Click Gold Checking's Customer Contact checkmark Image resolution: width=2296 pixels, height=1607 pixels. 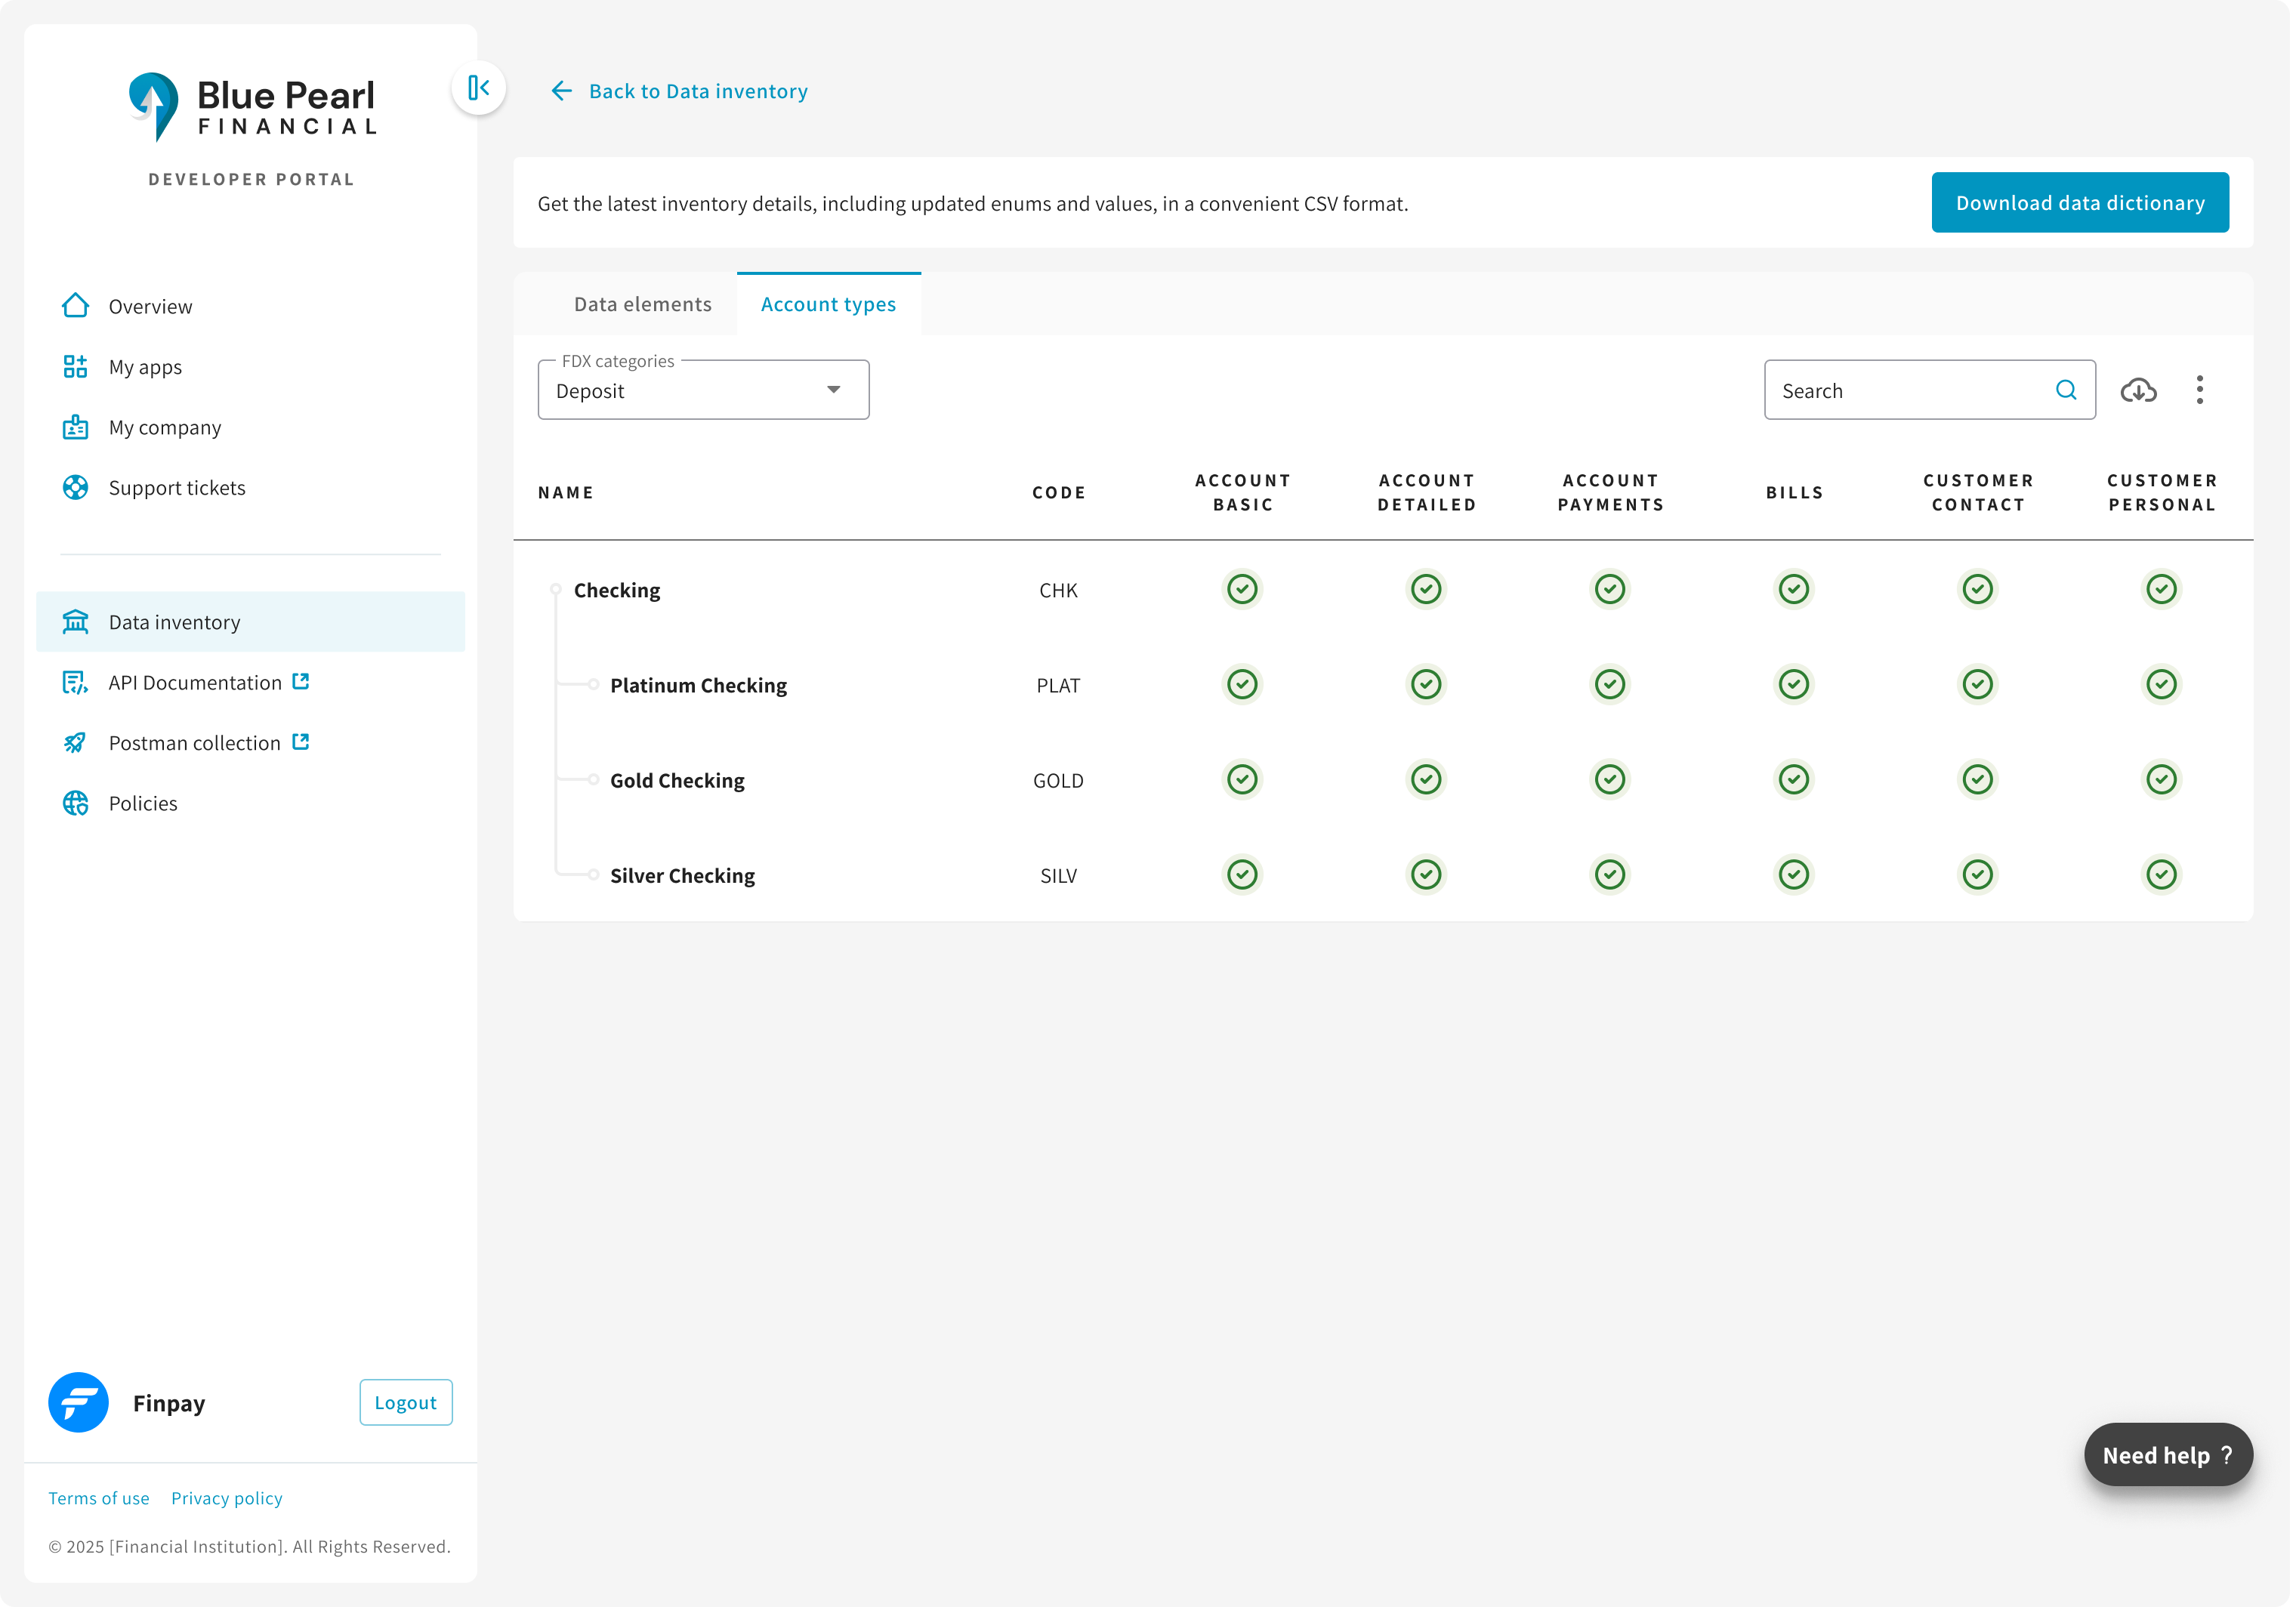[x=1978, y=779]
